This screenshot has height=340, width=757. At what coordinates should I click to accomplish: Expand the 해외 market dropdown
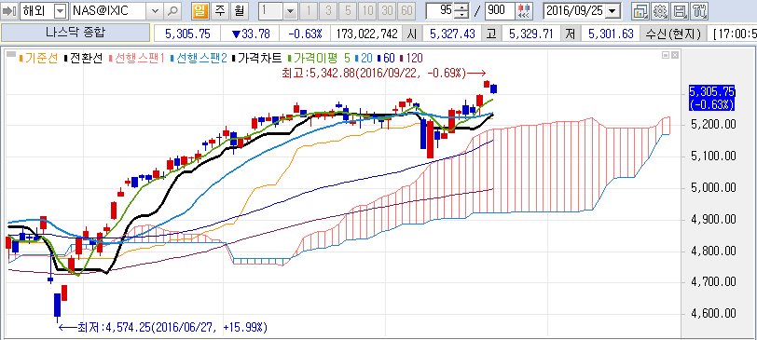point(60,10)
